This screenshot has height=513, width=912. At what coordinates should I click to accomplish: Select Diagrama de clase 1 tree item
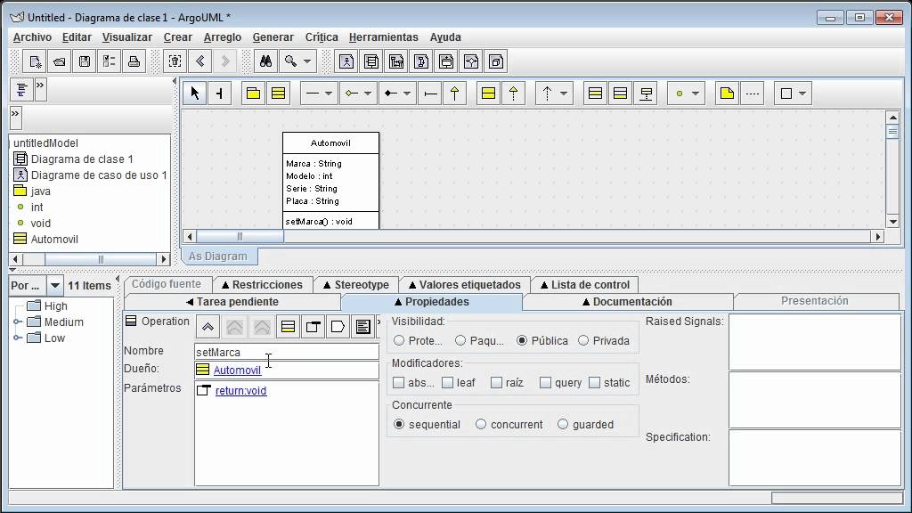click(82, 159)
